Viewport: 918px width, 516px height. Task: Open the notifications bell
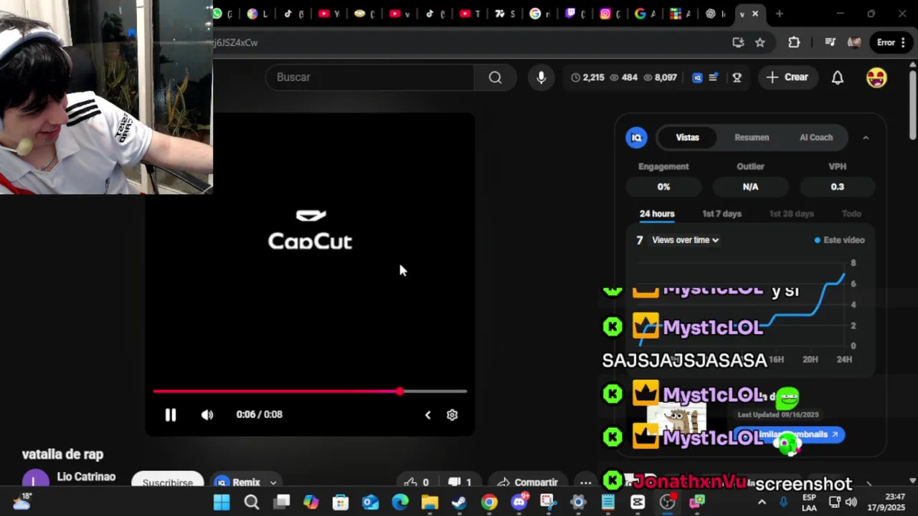click(838, 77)
